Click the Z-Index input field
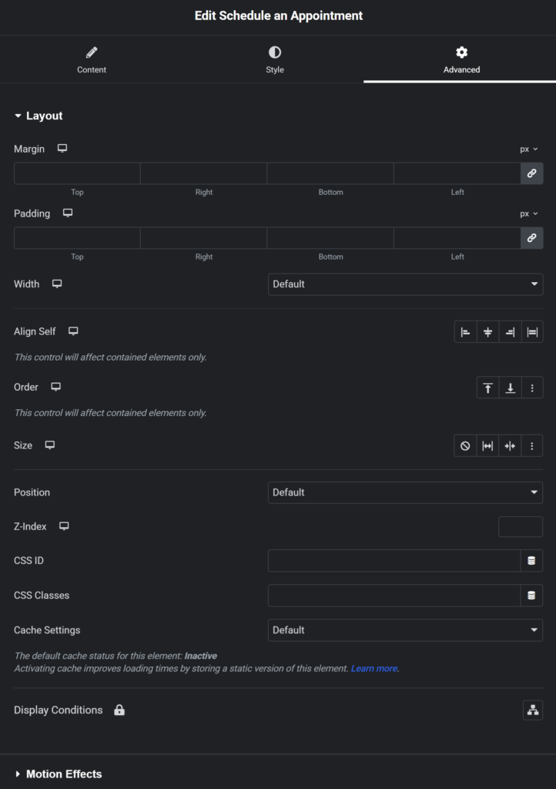The width and height of the screenshot is (556, 789). (x=521, y=526)
